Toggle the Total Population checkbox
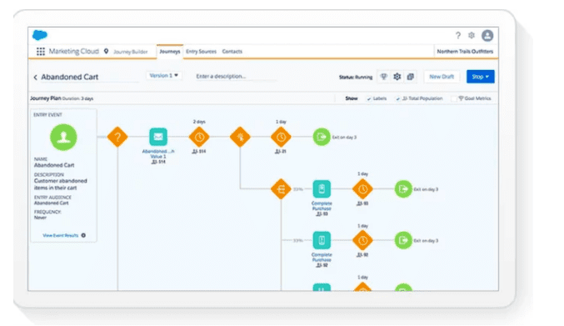The height and width of the screenshot is (326, 564). [398, 98]
